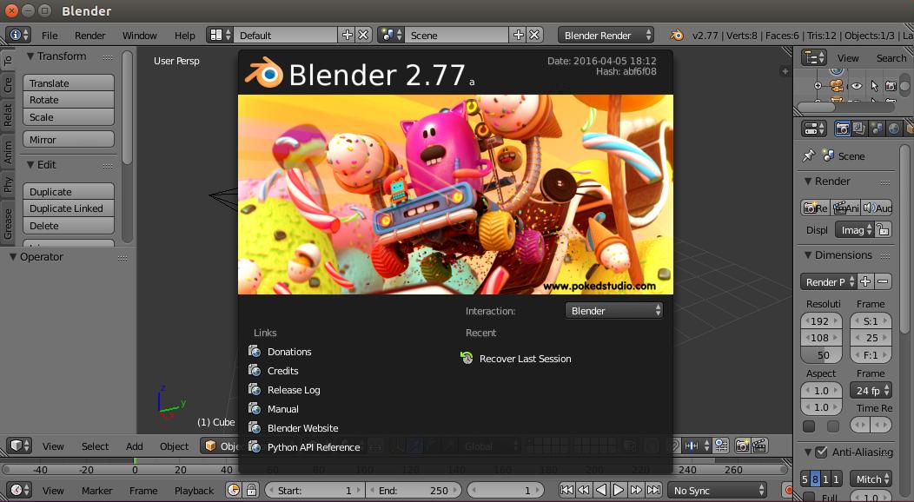Pin the properties context with pushpin

pos(809,155)
